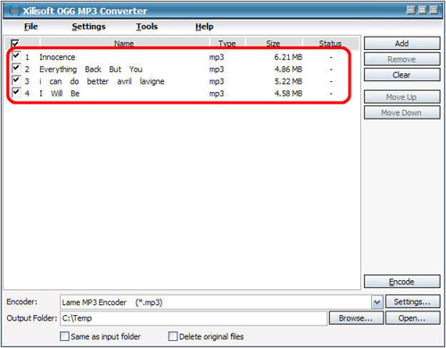Click the 5.22 MB size cell
Image resolution: width=446 pixels, height=348 pixels.
(x=288, y=81)
